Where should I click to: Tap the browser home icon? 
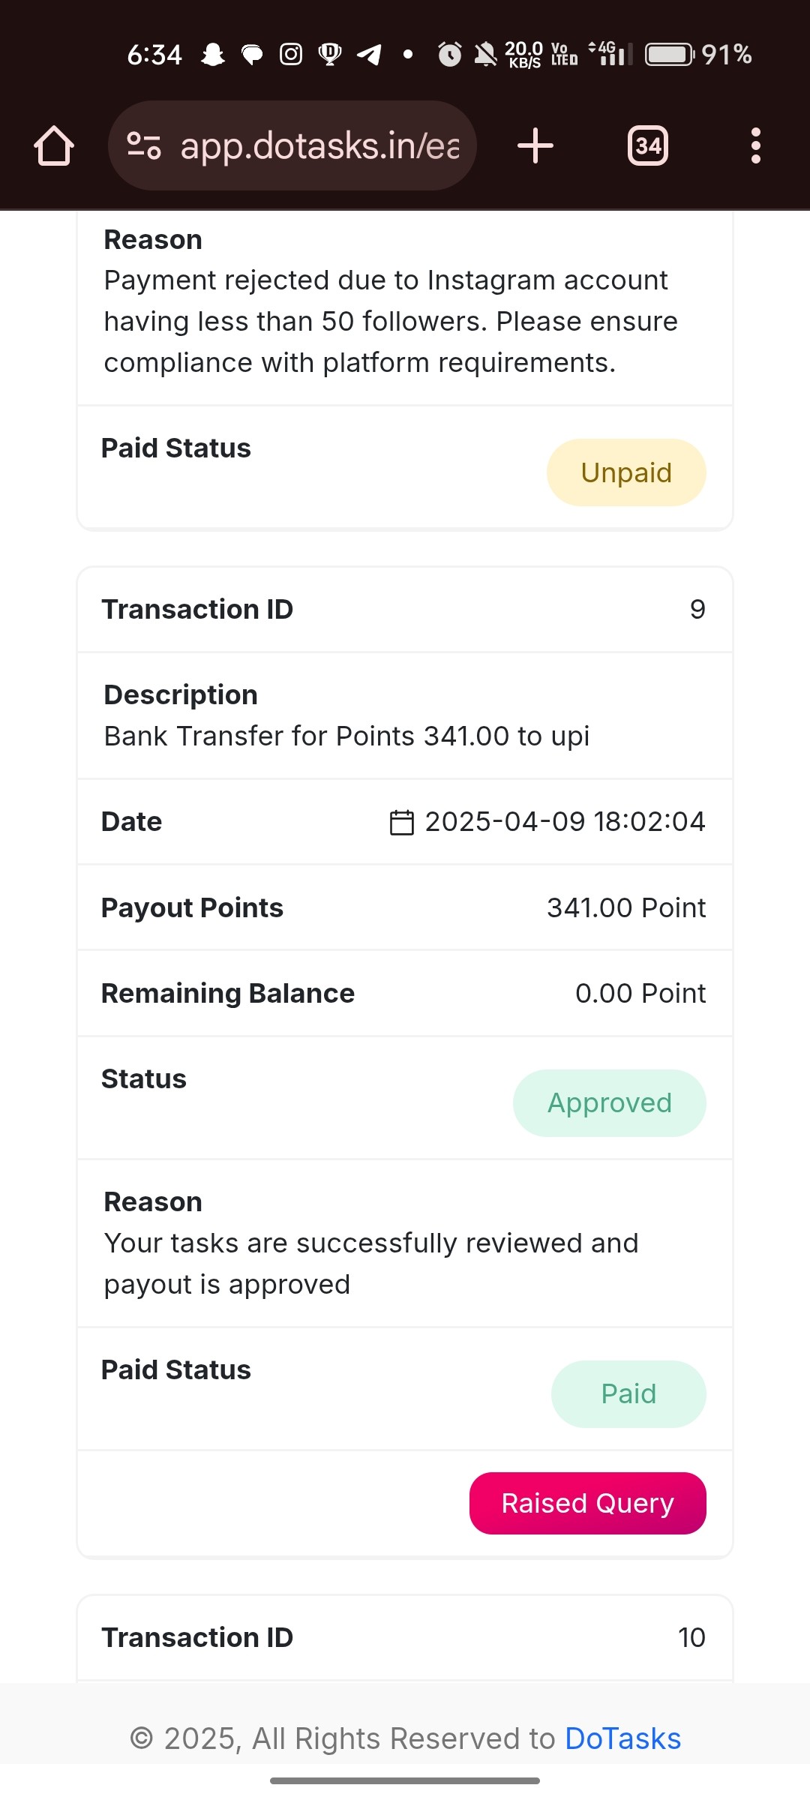[54, 145]
